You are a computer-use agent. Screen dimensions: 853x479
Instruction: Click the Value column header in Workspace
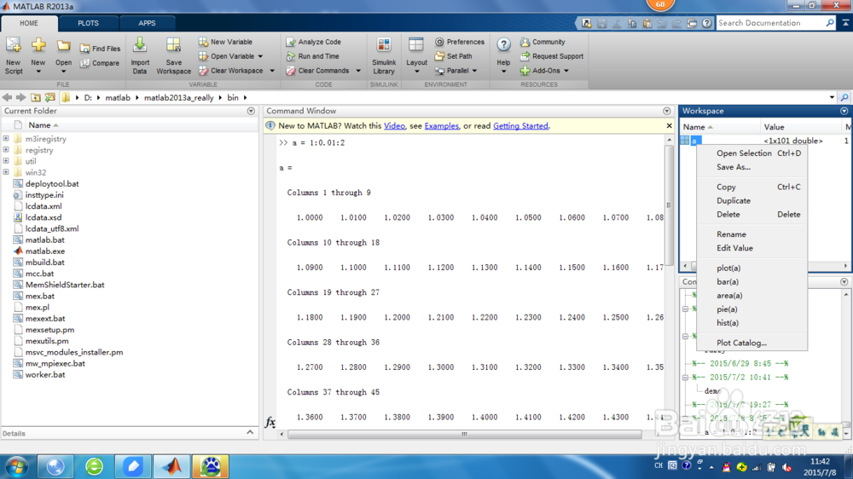coord(774,127)
